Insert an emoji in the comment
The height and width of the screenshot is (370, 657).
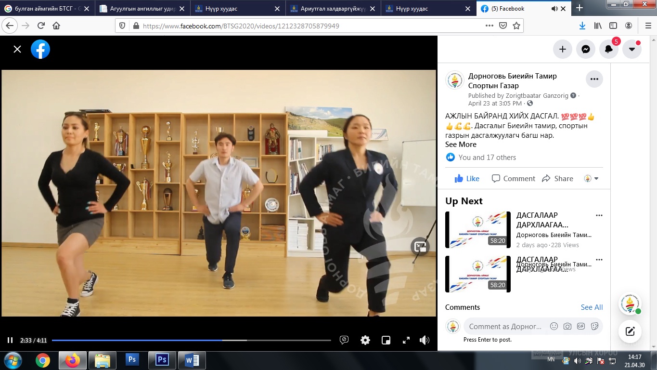click(554, 326)
